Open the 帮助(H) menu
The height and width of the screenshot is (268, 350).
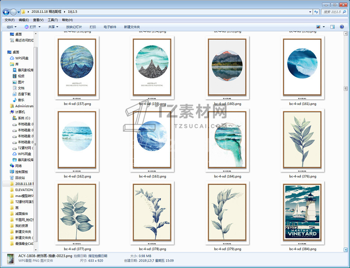[x=67, y=20]
